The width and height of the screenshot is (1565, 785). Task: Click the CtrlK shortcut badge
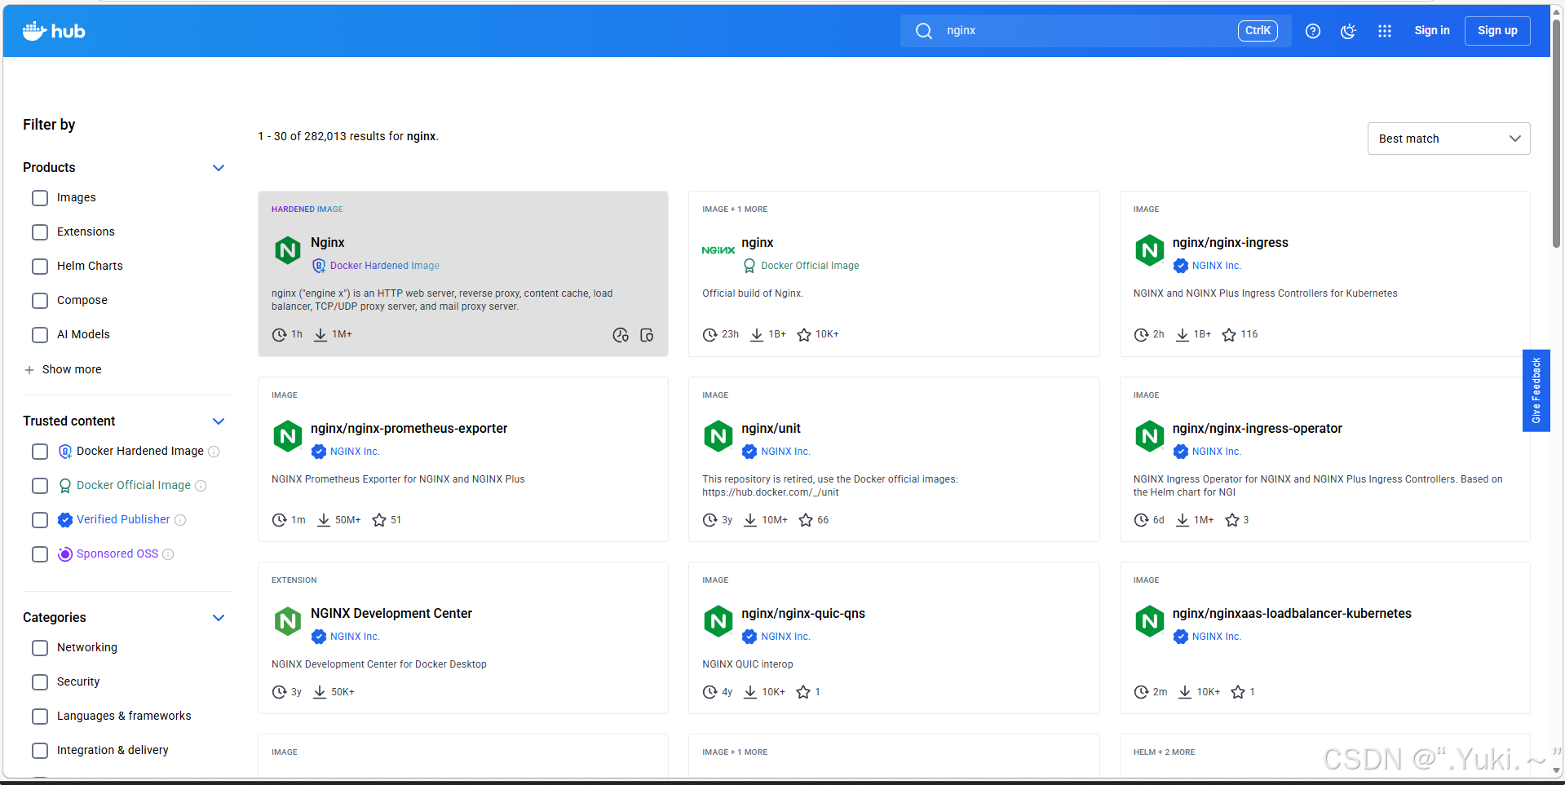point(1258,31)
